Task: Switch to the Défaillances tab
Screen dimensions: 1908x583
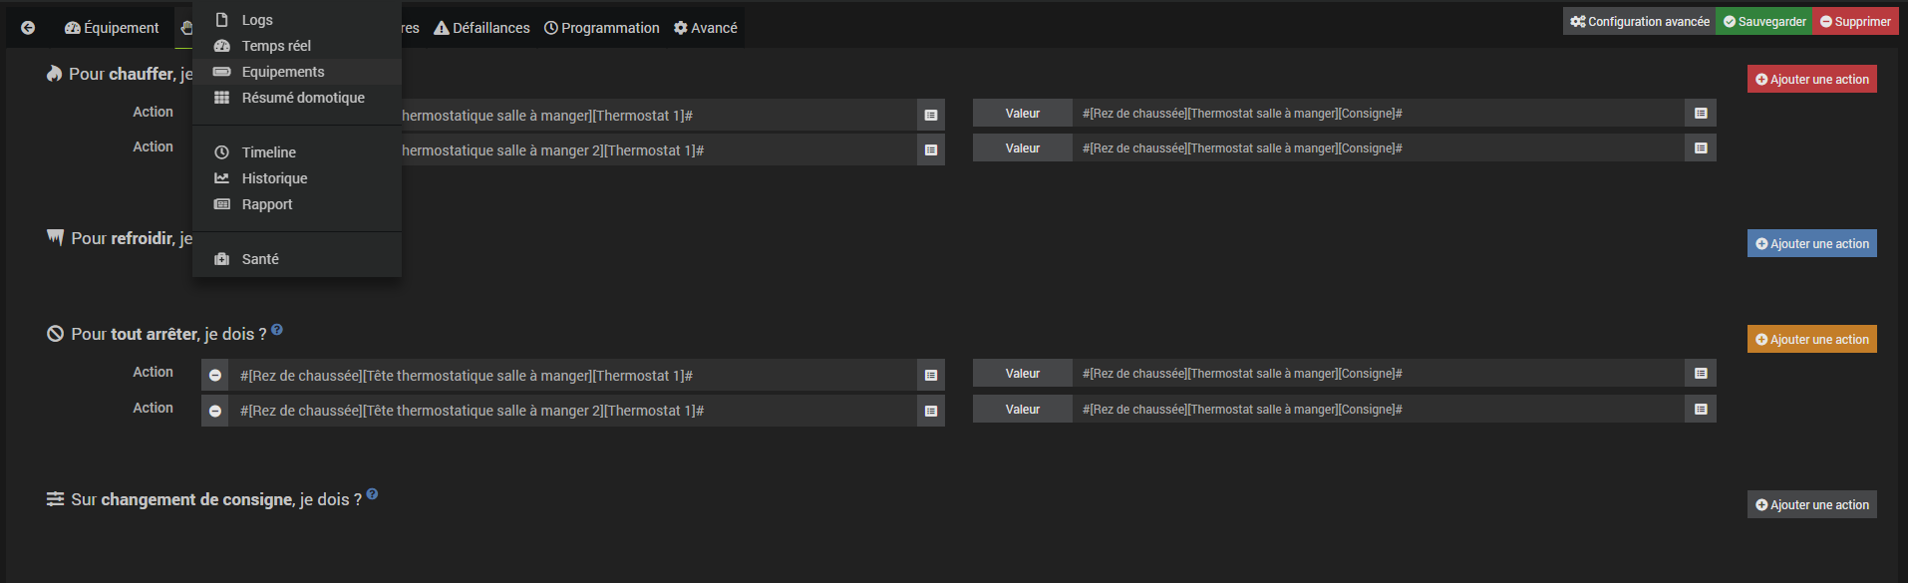Action: (x=482, y=28)
